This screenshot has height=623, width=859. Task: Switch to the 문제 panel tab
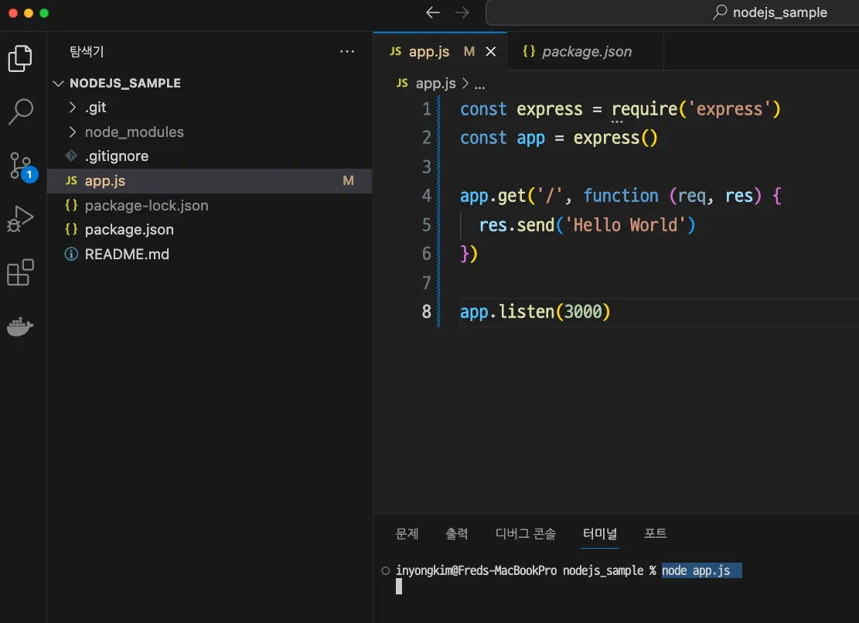(407, 533)
